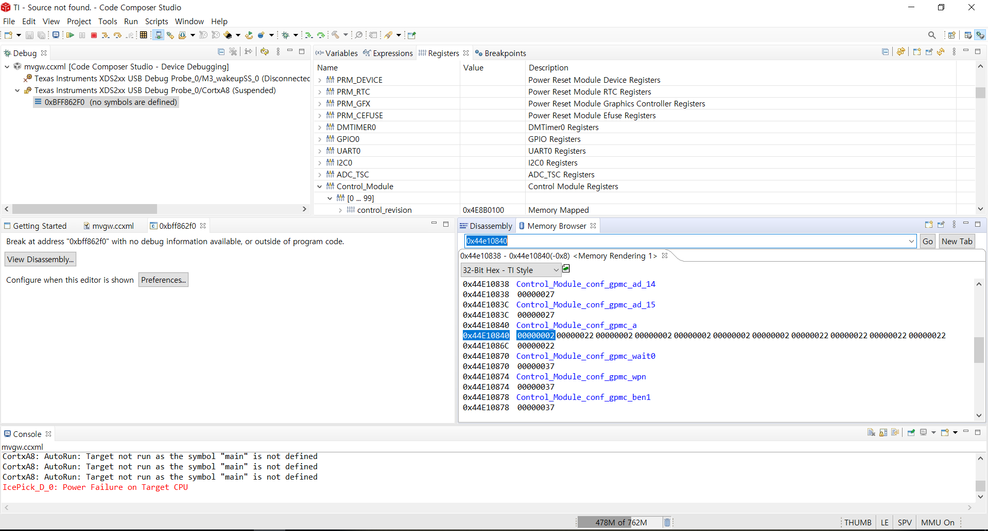Collapse the [0 ... 99] register range
Screen dimensions: 988x531
pyautogui.click(x=330, y=198)
